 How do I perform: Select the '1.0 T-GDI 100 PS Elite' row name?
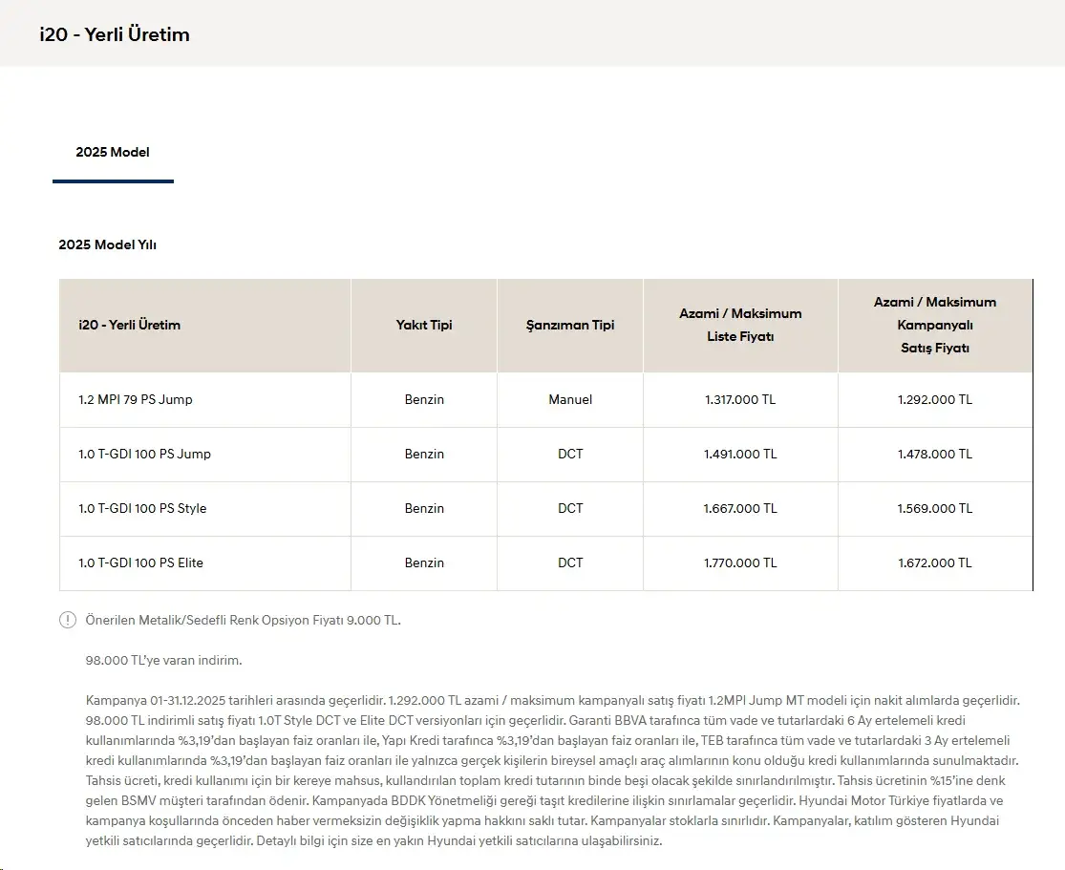pos(140,562)
